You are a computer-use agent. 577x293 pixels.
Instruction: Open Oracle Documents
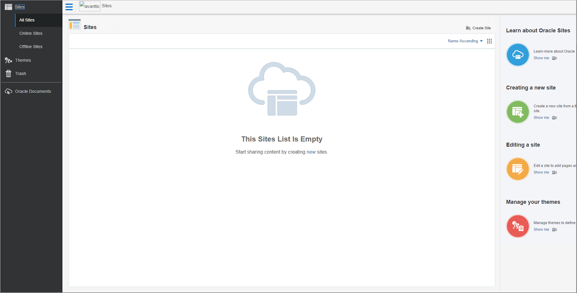coord(33,91)
